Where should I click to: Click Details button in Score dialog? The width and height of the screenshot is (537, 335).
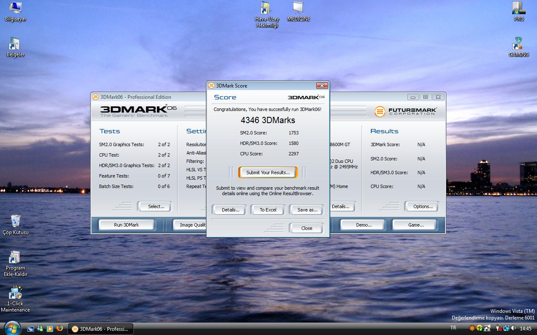[x=230, y=210]
